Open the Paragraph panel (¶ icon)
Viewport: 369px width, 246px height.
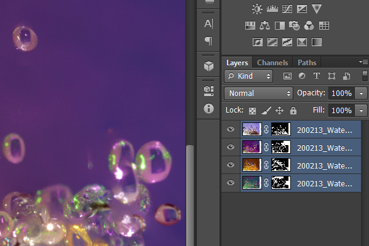point(208,41)
